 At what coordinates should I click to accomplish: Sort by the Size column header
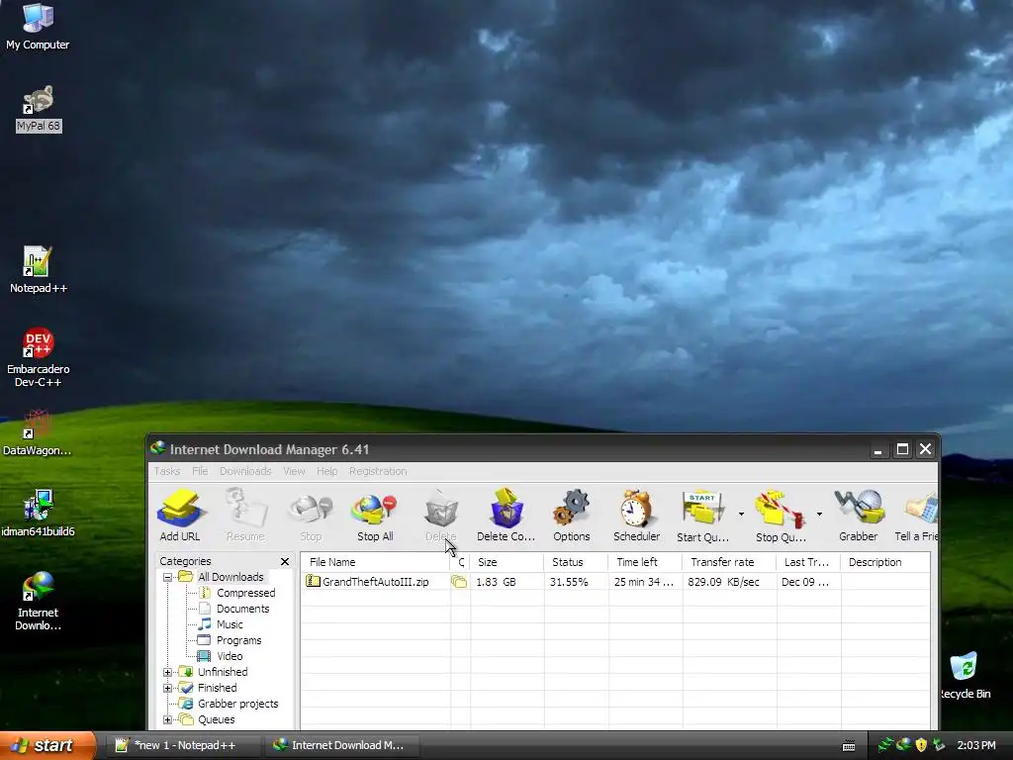coord(506,562)
